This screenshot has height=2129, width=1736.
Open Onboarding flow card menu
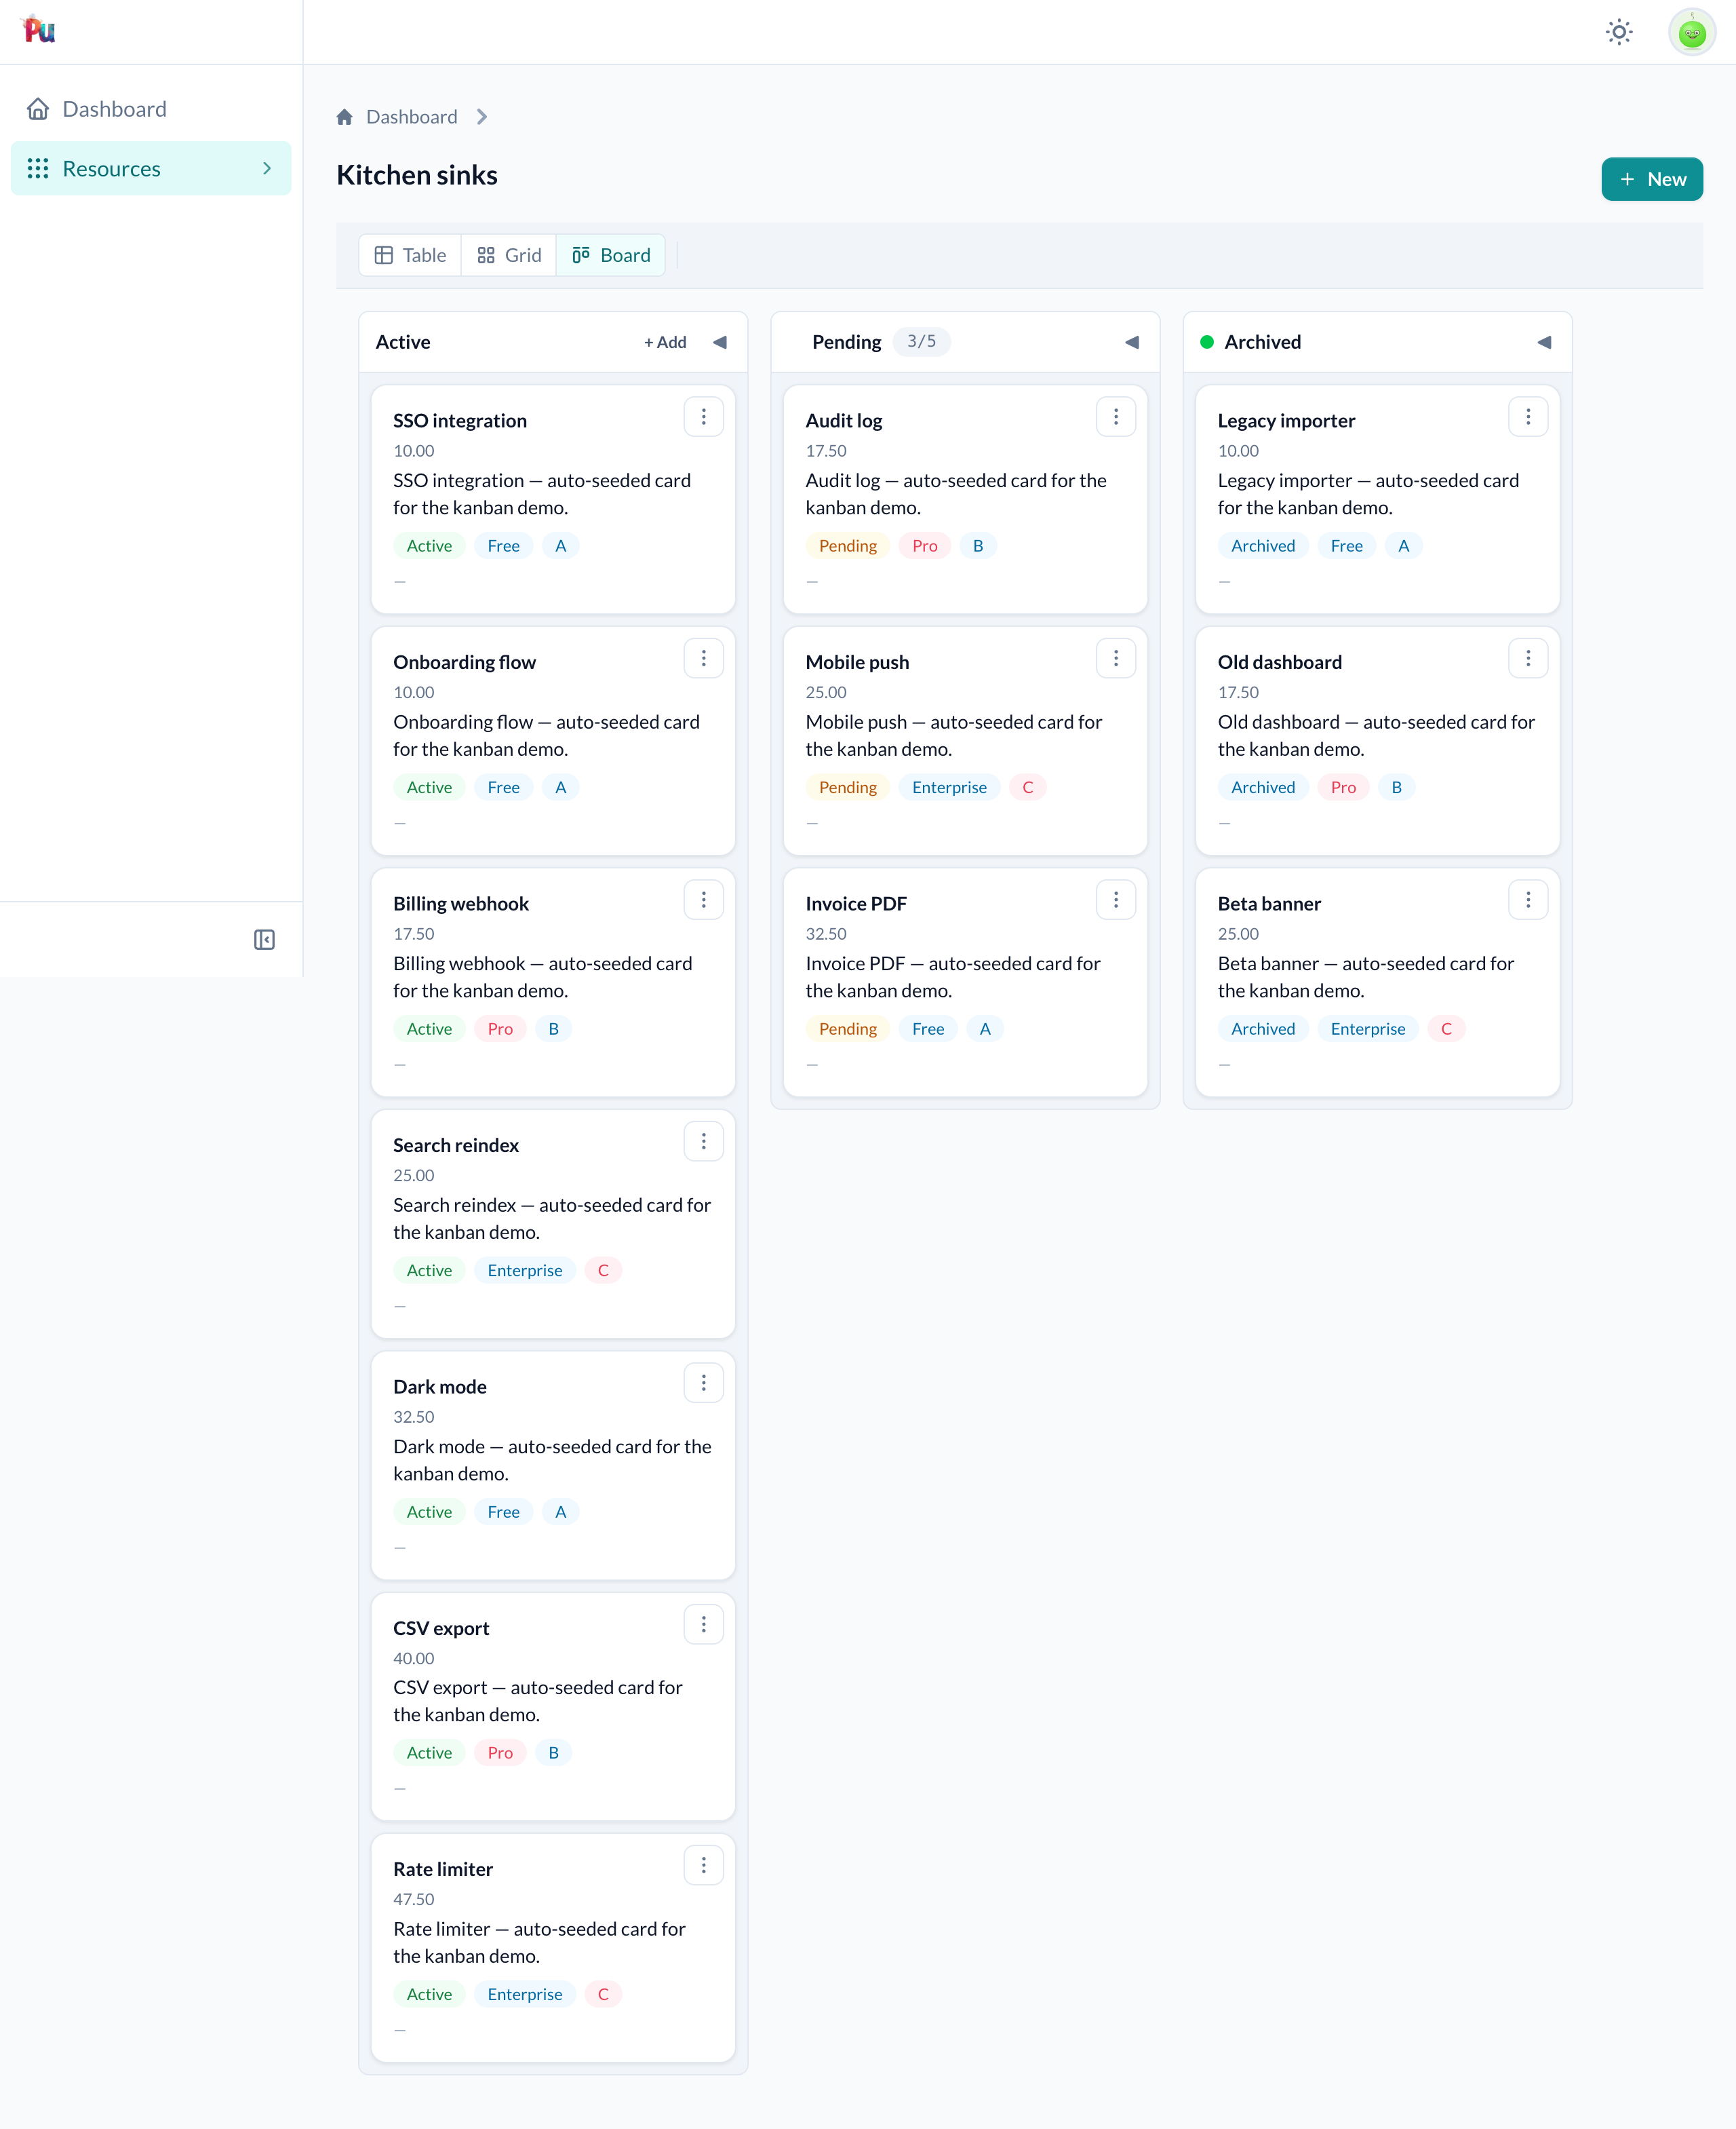(703, 658)
